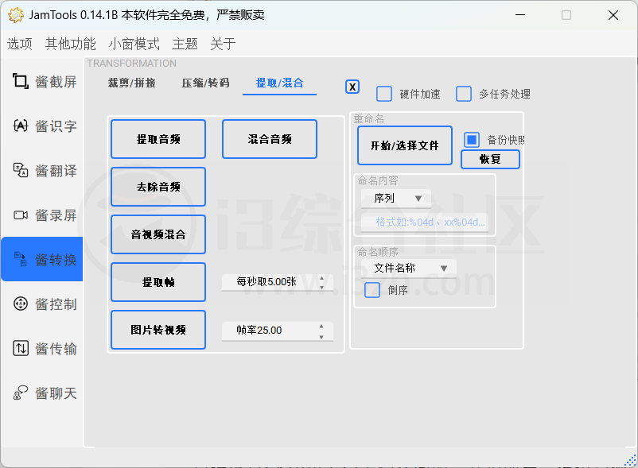The height and width of the screenshot is (468, 638).
Task: Open the 酱录屏 screen recording camera icon
Action: tap(21, 215)
